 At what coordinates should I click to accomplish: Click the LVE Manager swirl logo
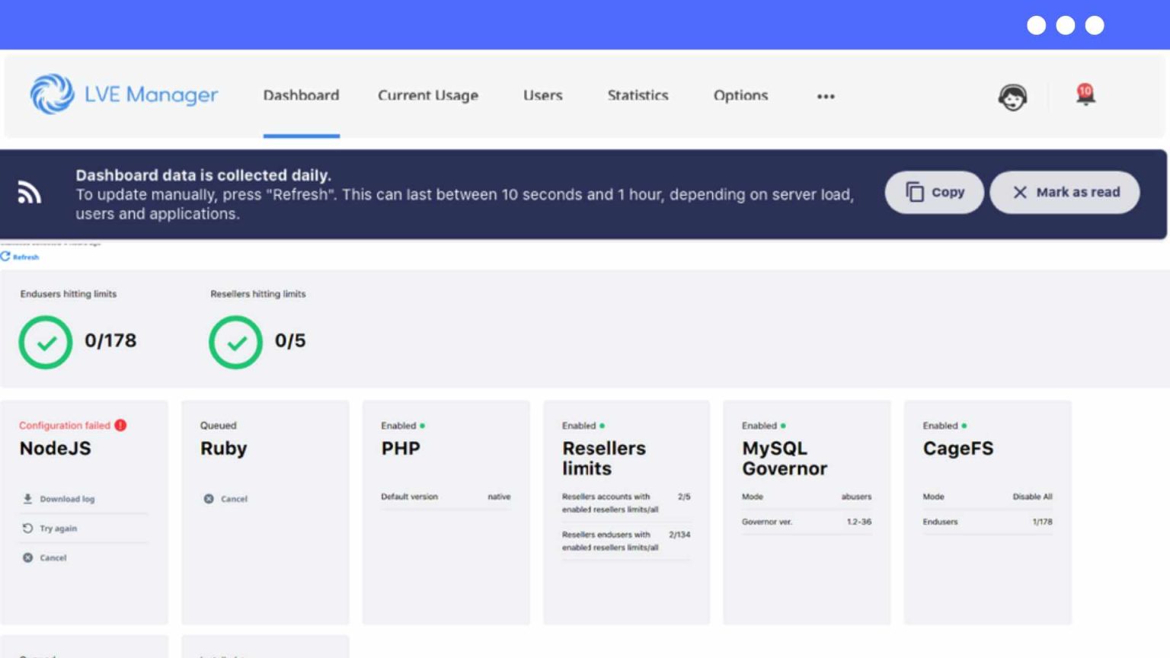click(52, 94)
